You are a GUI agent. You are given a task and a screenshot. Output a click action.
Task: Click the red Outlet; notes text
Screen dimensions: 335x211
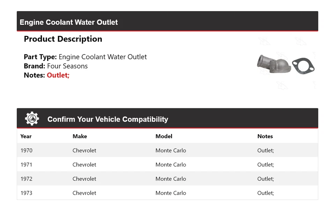pos(58,75)
